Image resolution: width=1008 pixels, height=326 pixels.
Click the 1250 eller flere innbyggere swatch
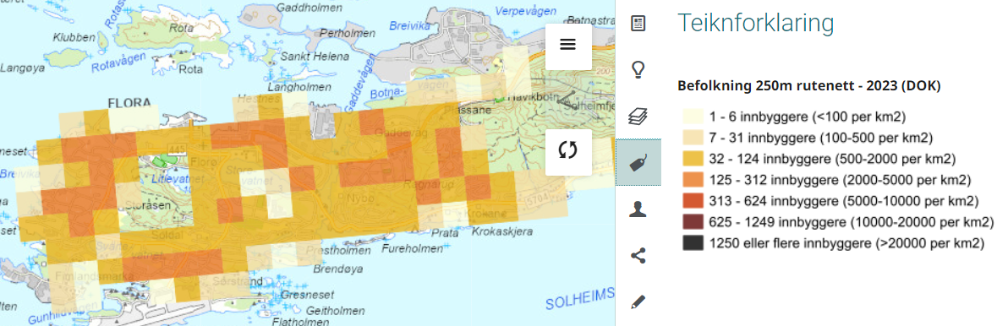pyautogui.click(x=693, y=244)
